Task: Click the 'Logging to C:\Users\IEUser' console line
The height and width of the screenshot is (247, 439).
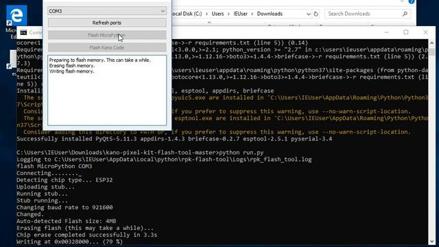Action: point(164,160)
